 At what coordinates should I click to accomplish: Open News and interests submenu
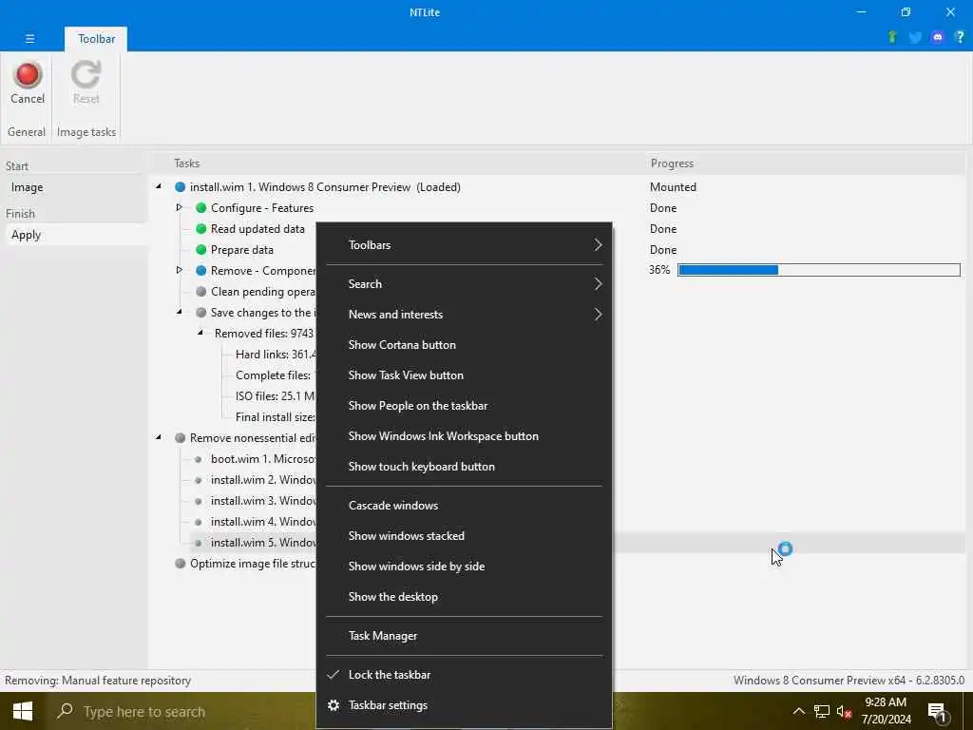tap(464, 315)
